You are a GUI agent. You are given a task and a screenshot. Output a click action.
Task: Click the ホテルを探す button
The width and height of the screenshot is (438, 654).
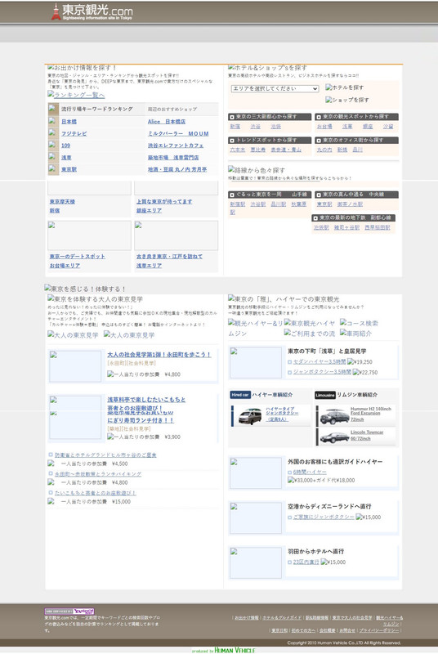pos(345,87)
